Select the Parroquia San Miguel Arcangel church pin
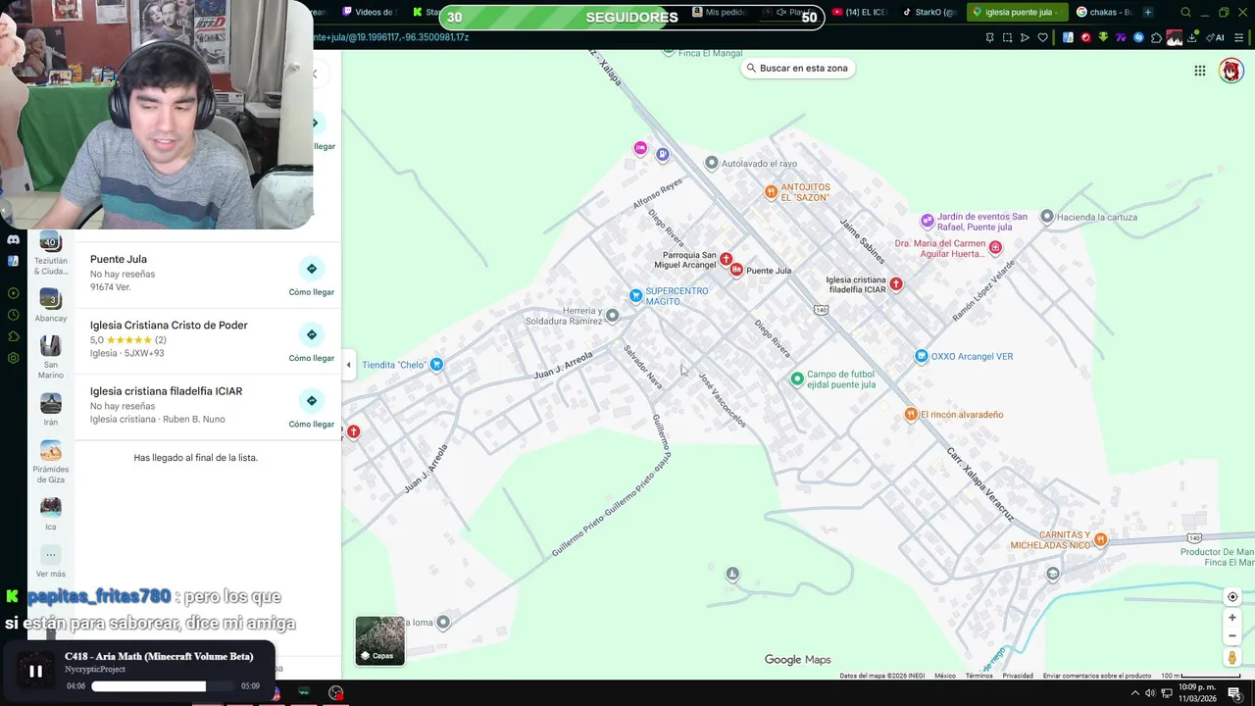 coord(726,259)
